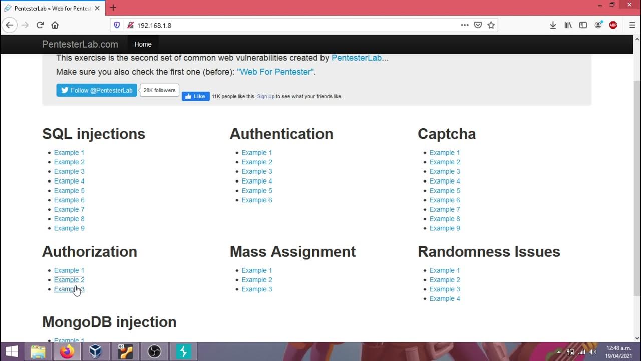
Task: Open Authentication Example 6
Action: click(257, 200)
